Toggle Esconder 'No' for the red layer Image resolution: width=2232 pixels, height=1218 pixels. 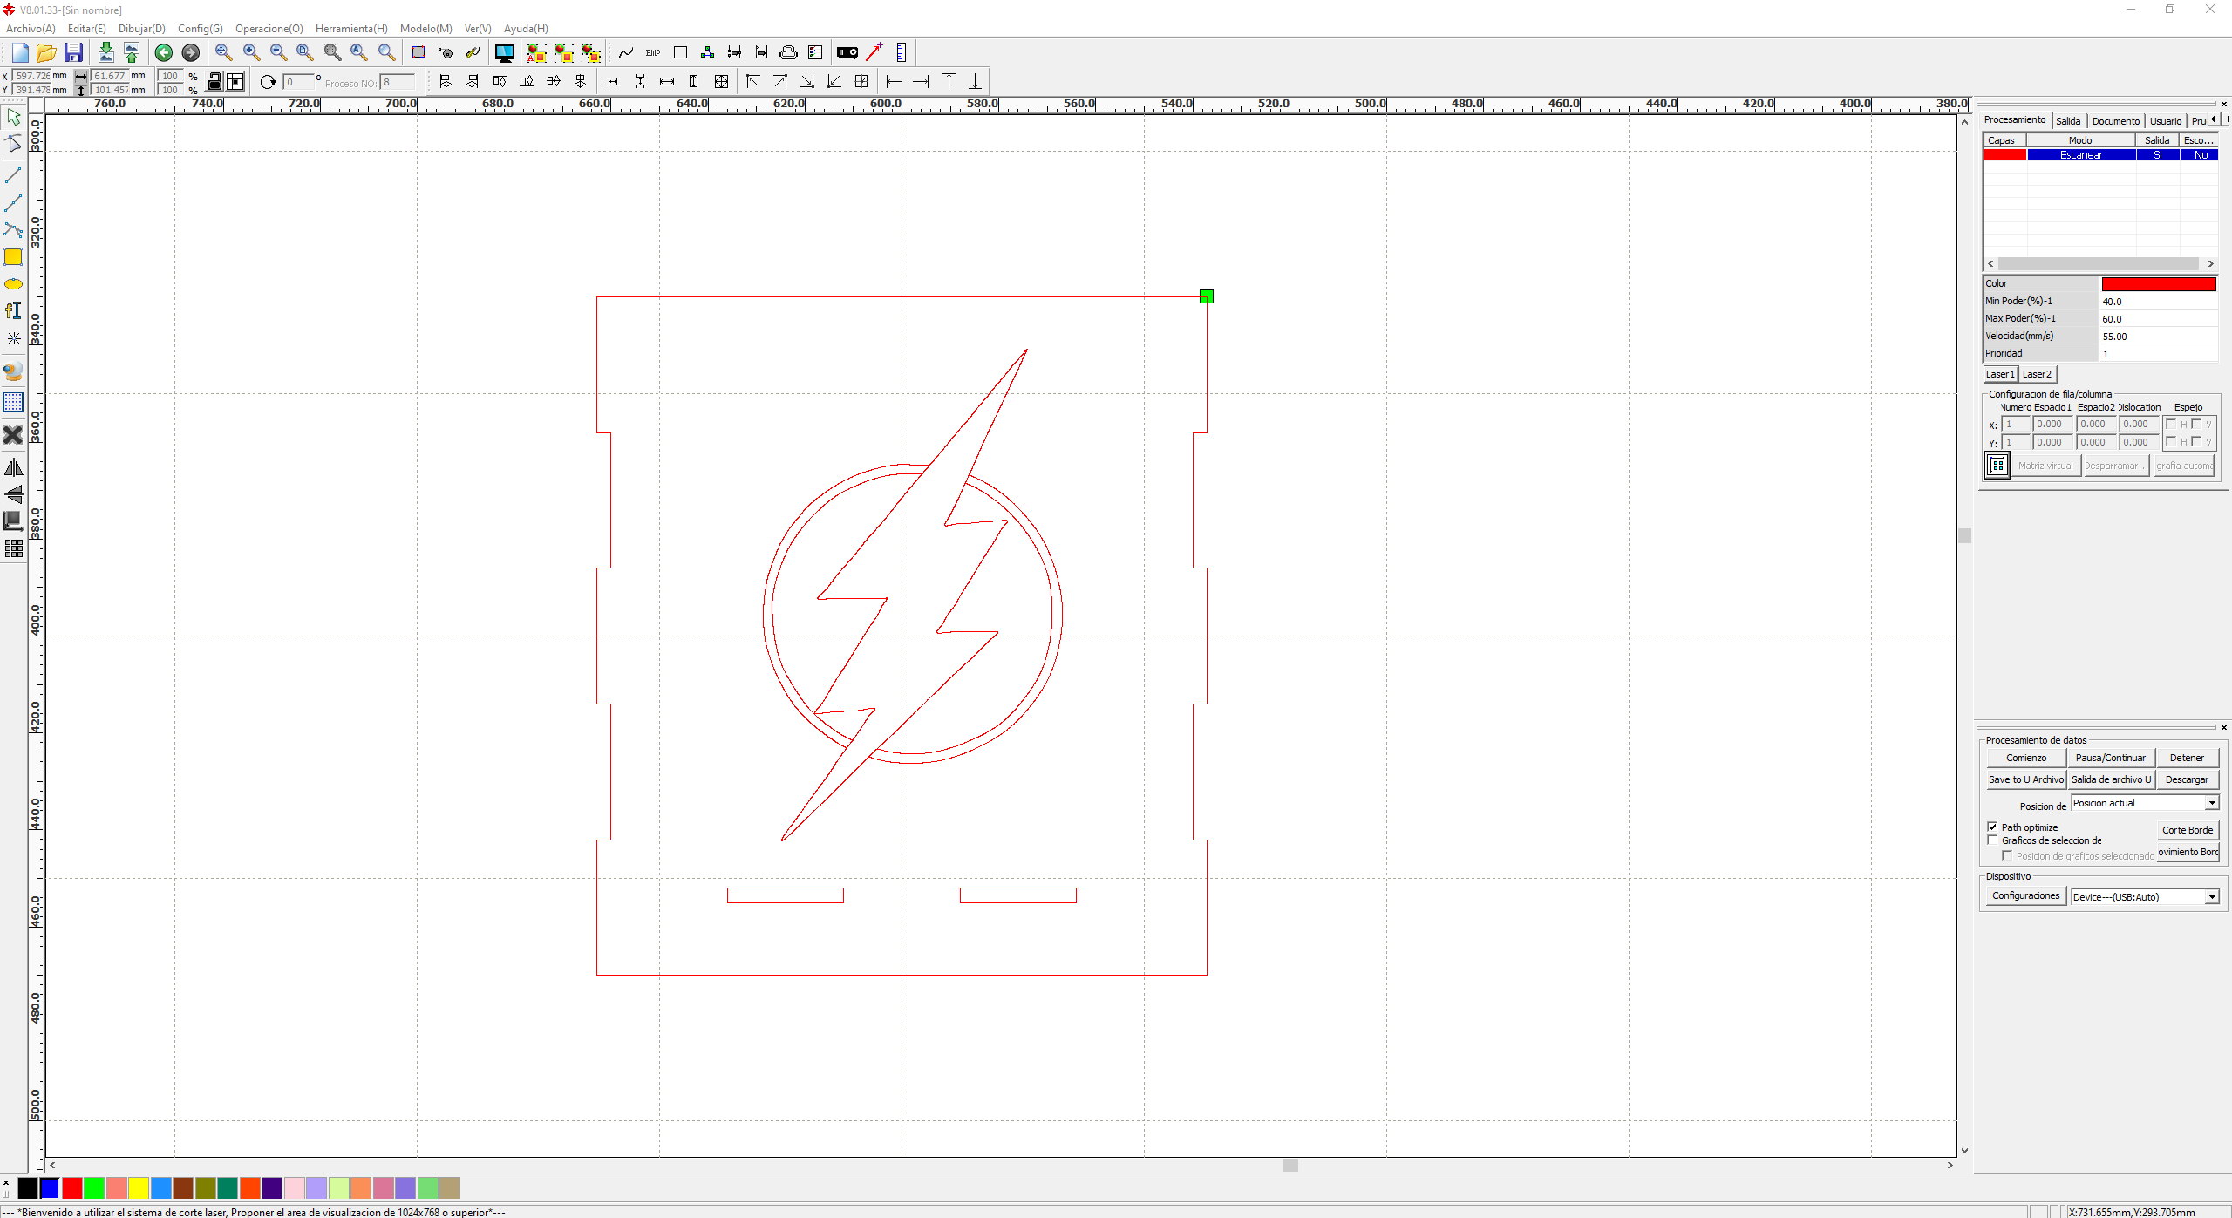(x=2201, y=155)
